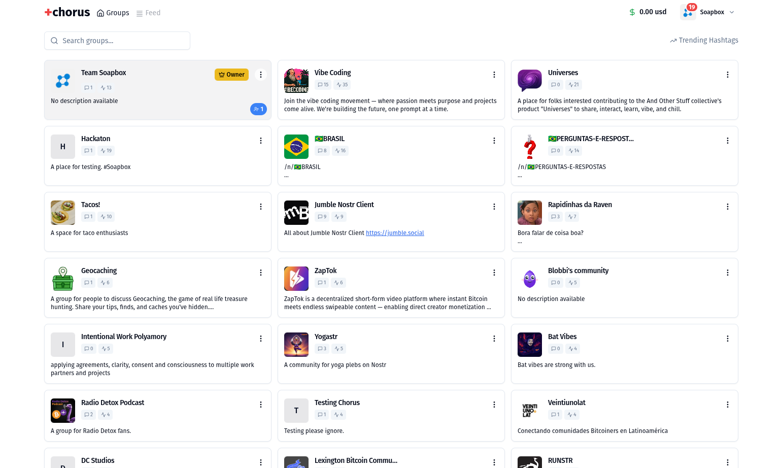Switch to the Feed view
The image size is (783, 468).
(148, 13)
